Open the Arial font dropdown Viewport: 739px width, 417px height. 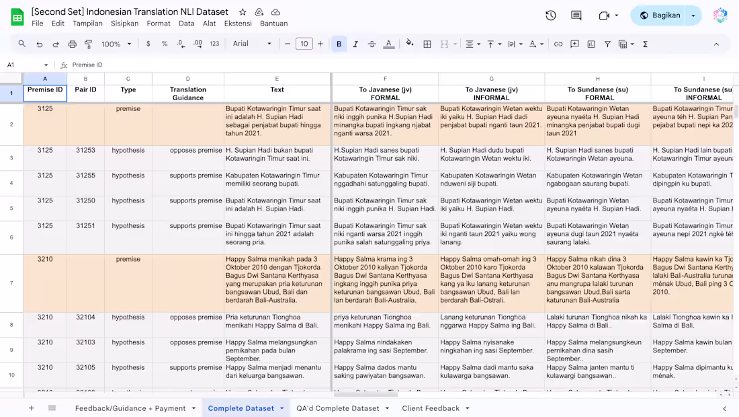coord(252,44)
